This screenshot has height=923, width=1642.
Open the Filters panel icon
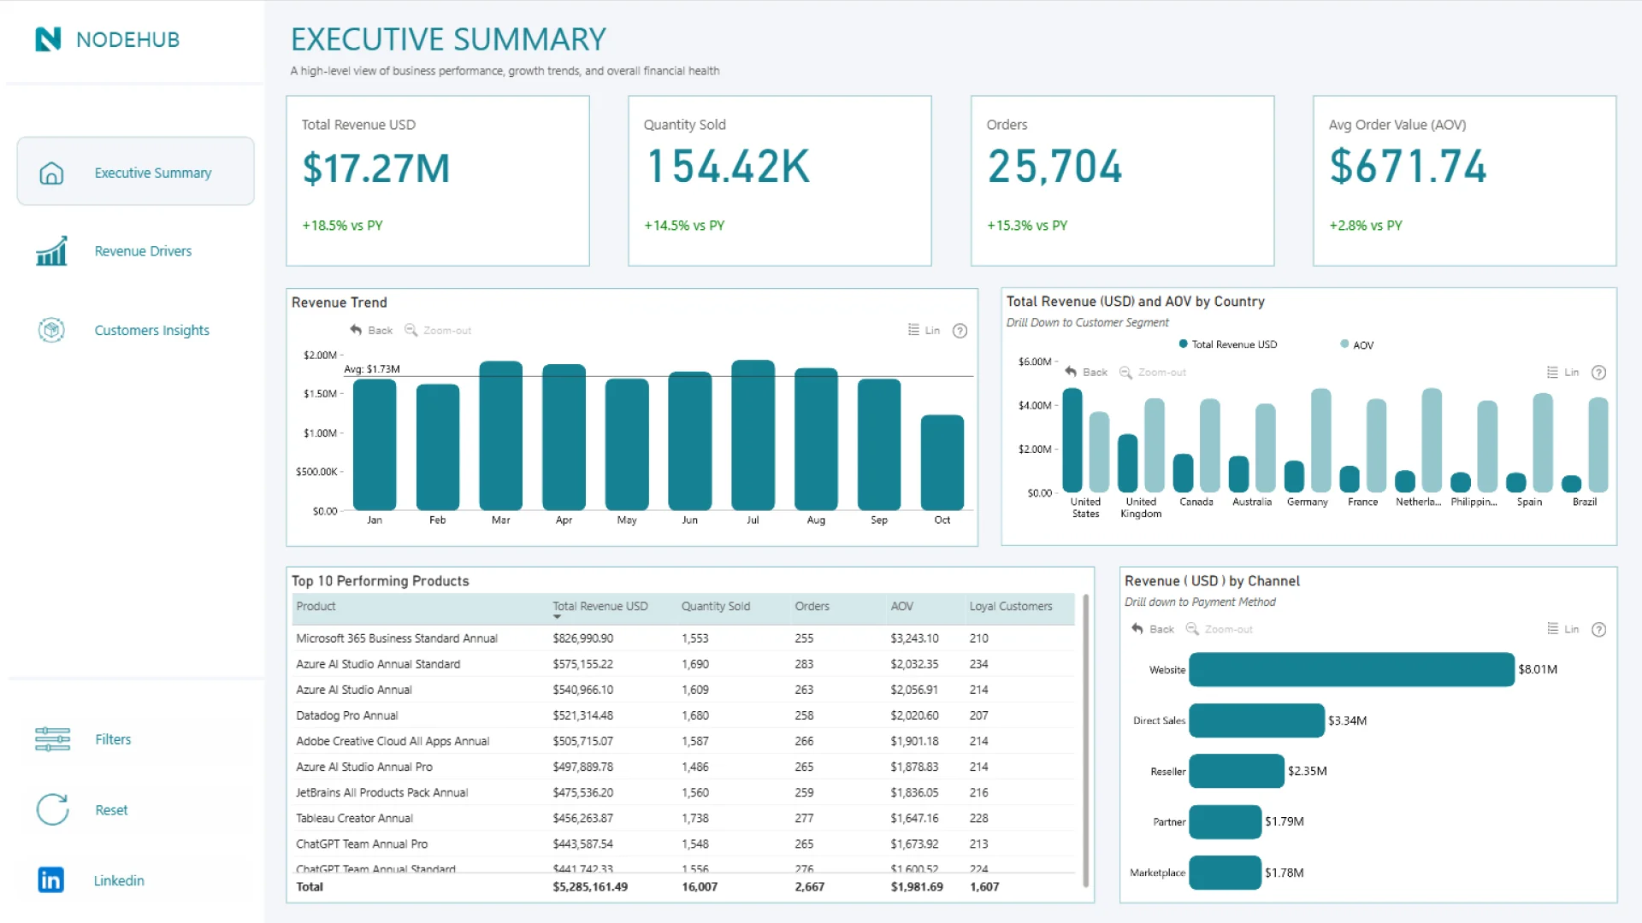pos(52,739)
